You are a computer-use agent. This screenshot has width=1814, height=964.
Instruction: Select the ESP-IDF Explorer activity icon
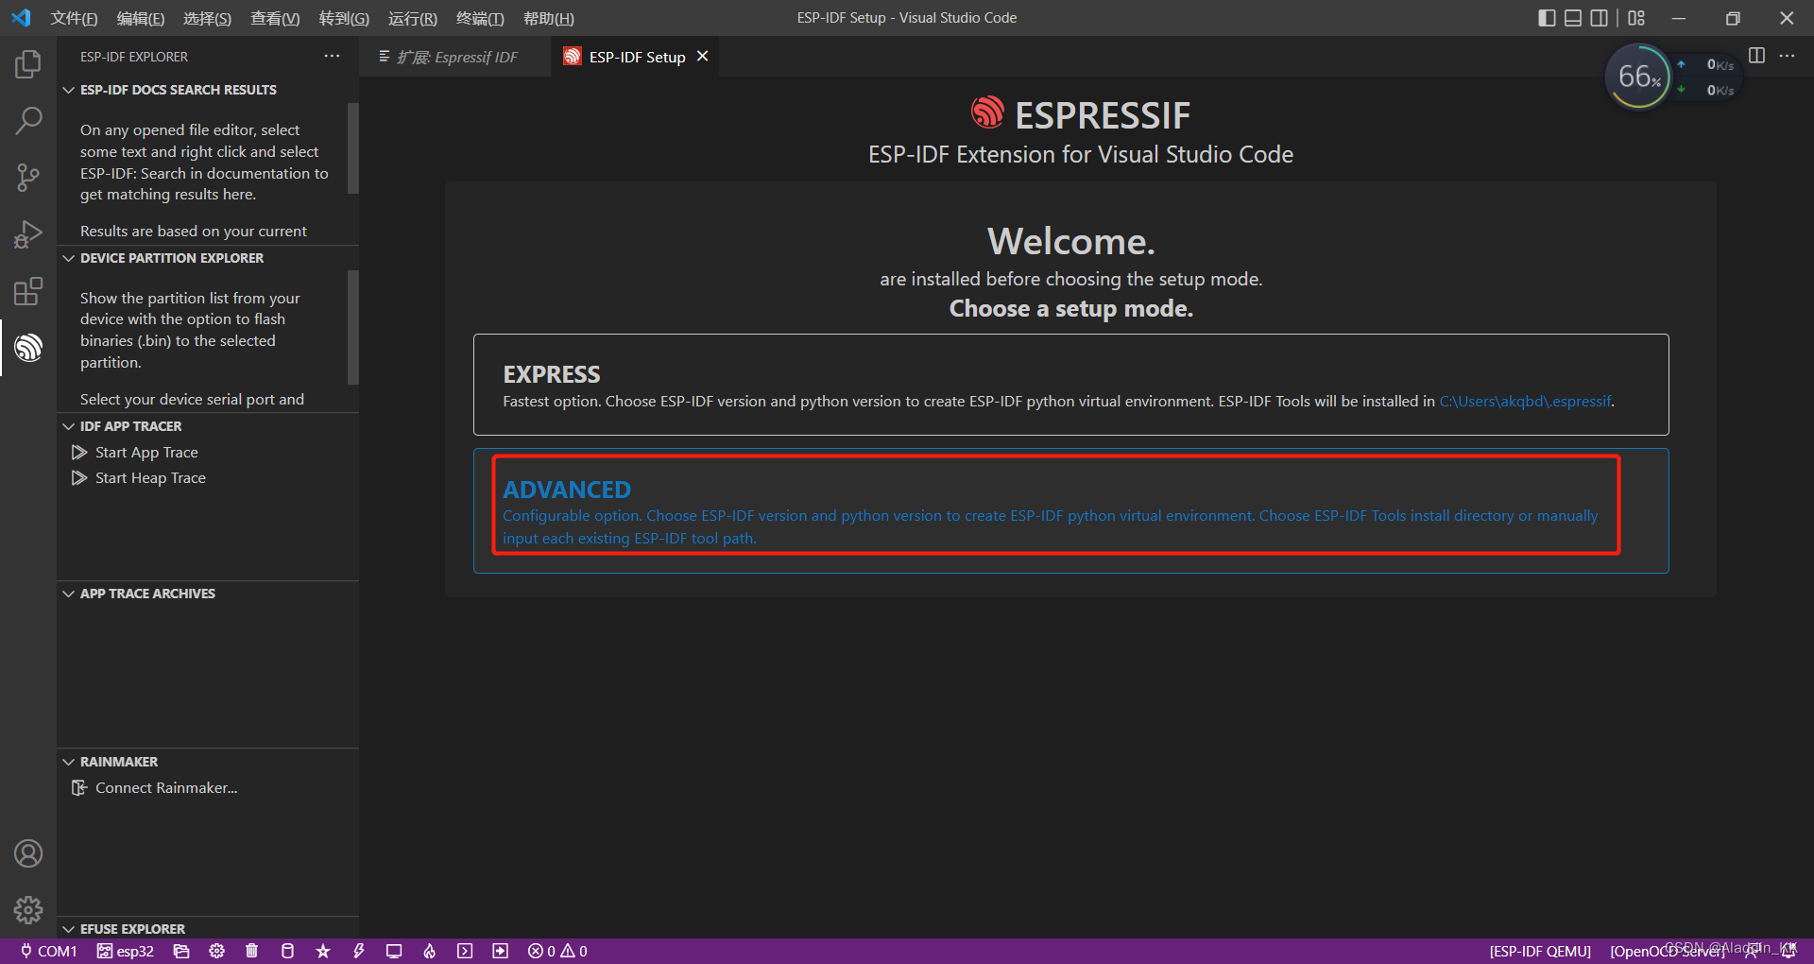pyautogui.click(x=28, y=348)
